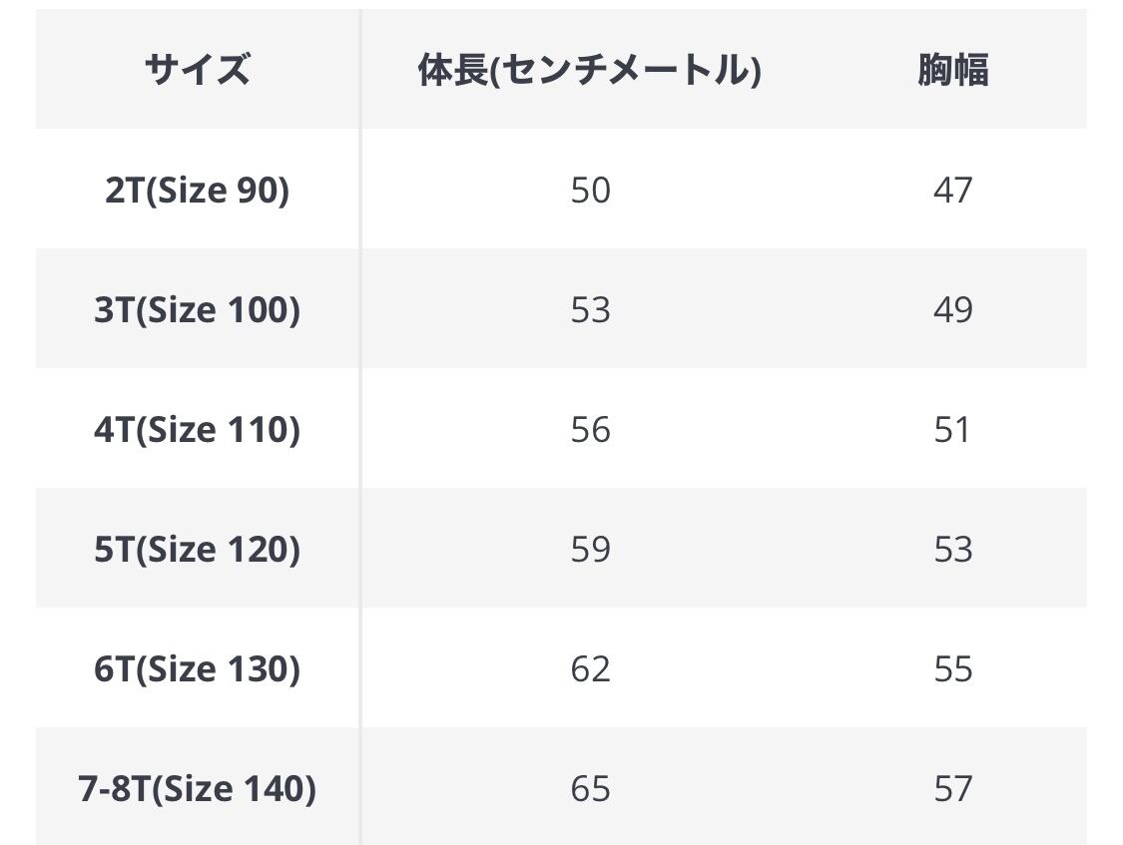Click the サイズ column header
Screen dimensions: 1123x845
pos(197,70)
